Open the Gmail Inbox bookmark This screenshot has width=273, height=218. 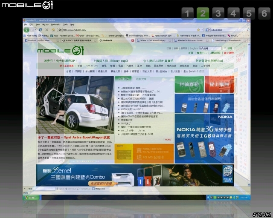pyautogui.click(x=88, y=36)
